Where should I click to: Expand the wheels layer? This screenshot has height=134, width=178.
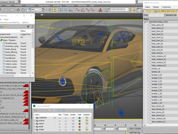[34, 130]
